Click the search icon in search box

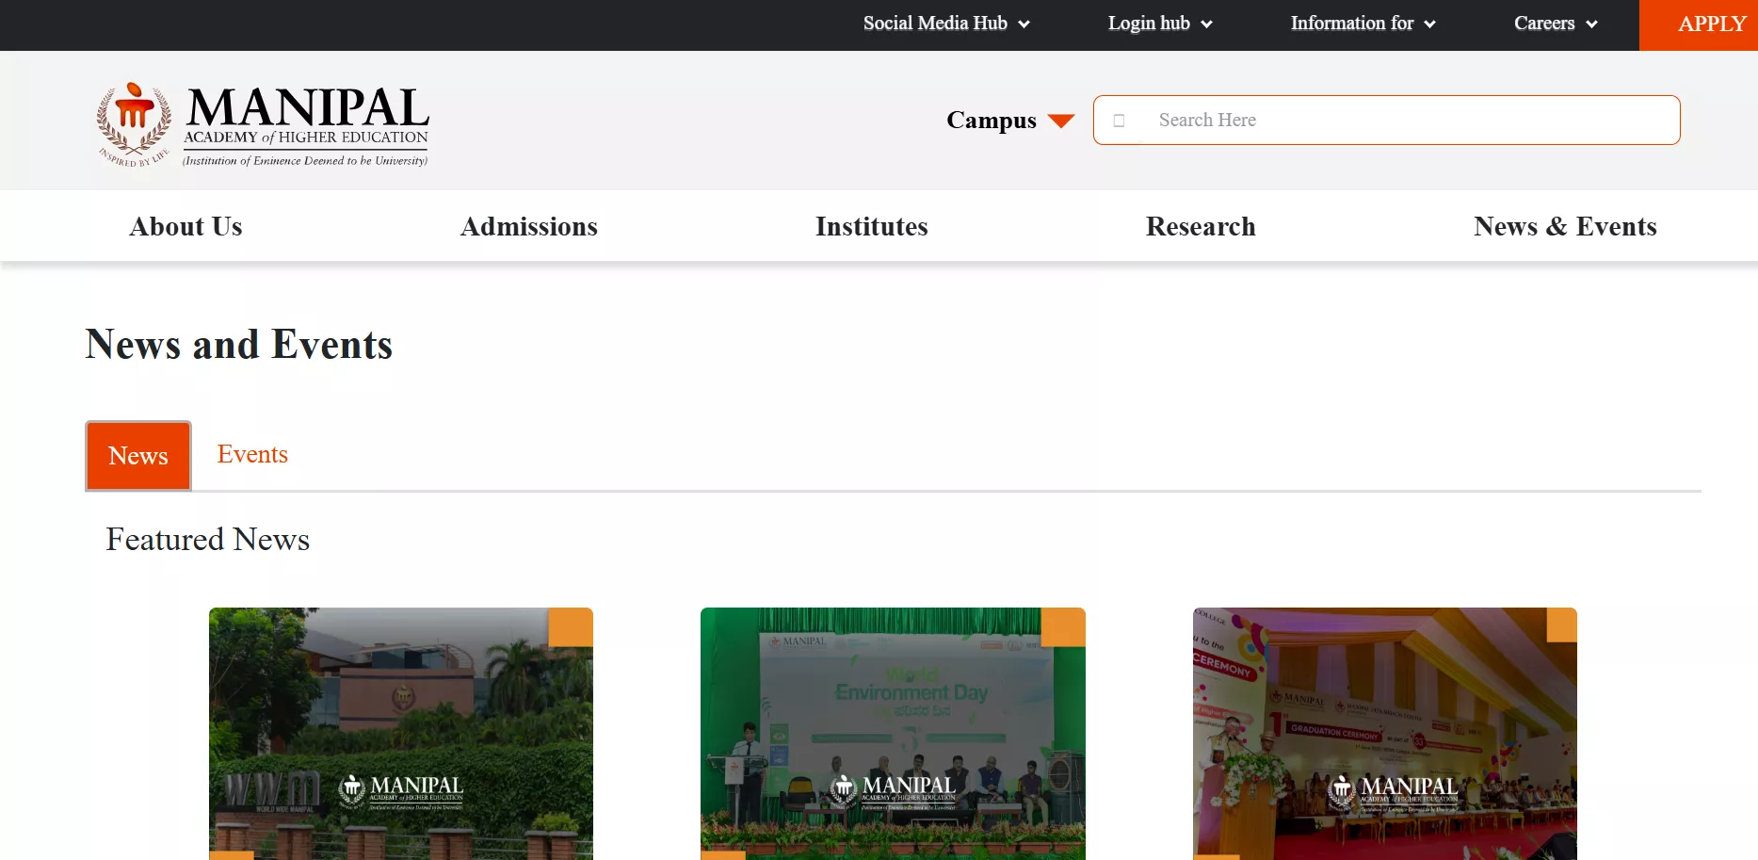(x=1119, y=121)
